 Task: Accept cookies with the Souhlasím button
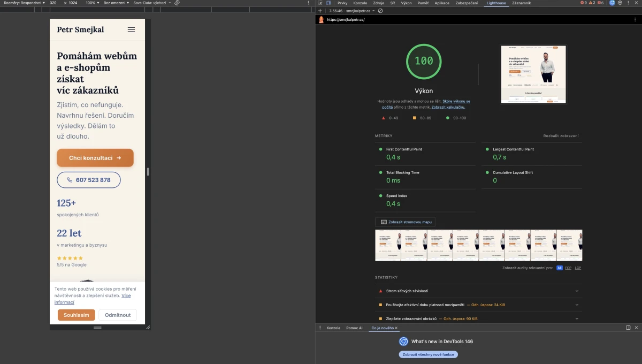point(76,315)
